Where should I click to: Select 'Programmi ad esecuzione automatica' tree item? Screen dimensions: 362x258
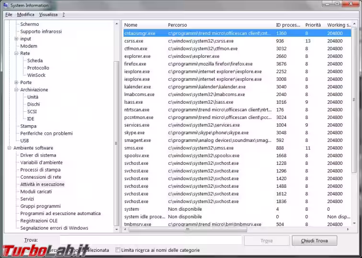pyautogui.click(x=60, y=214)
